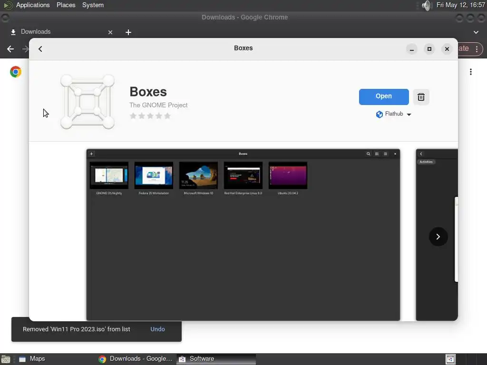The image size is (487, 365).
Task: Click the main Boxes screenshot thumbnail
Action: point(243,235)
